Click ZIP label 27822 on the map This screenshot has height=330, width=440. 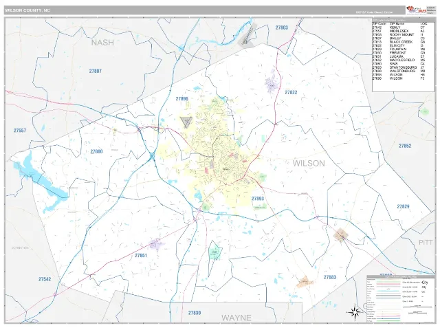point(291,92)
